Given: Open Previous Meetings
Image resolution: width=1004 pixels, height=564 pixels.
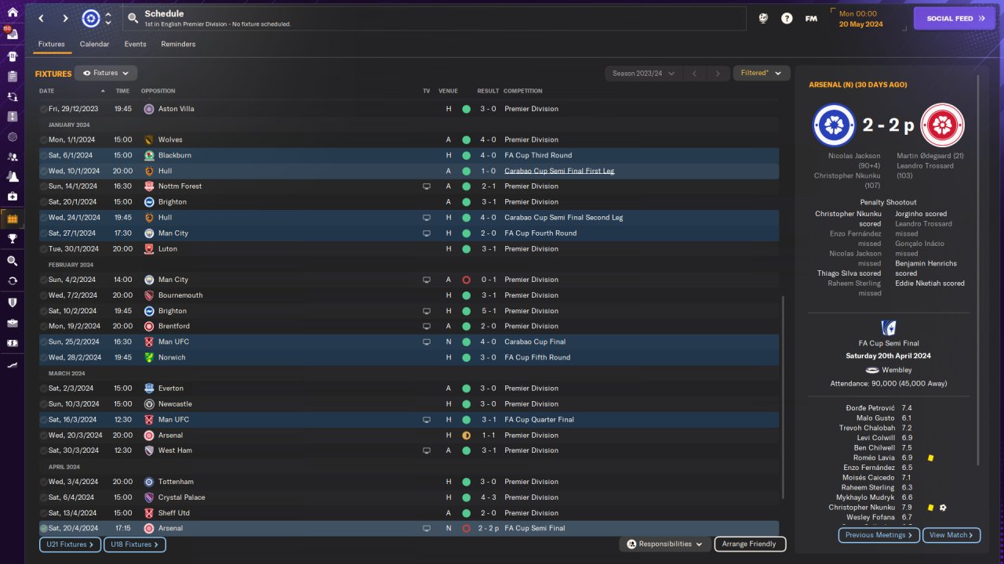Looking at the screenshot, I should pos(879,535).
